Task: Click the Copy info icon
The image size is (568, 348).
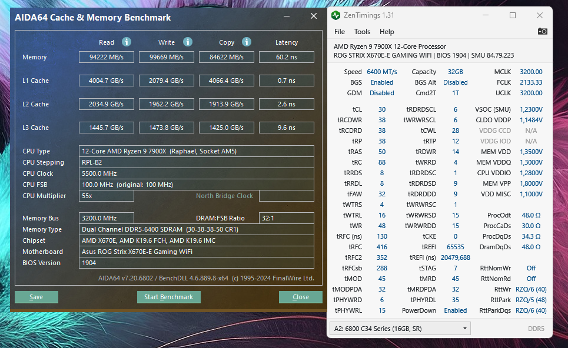Action: 247,42
